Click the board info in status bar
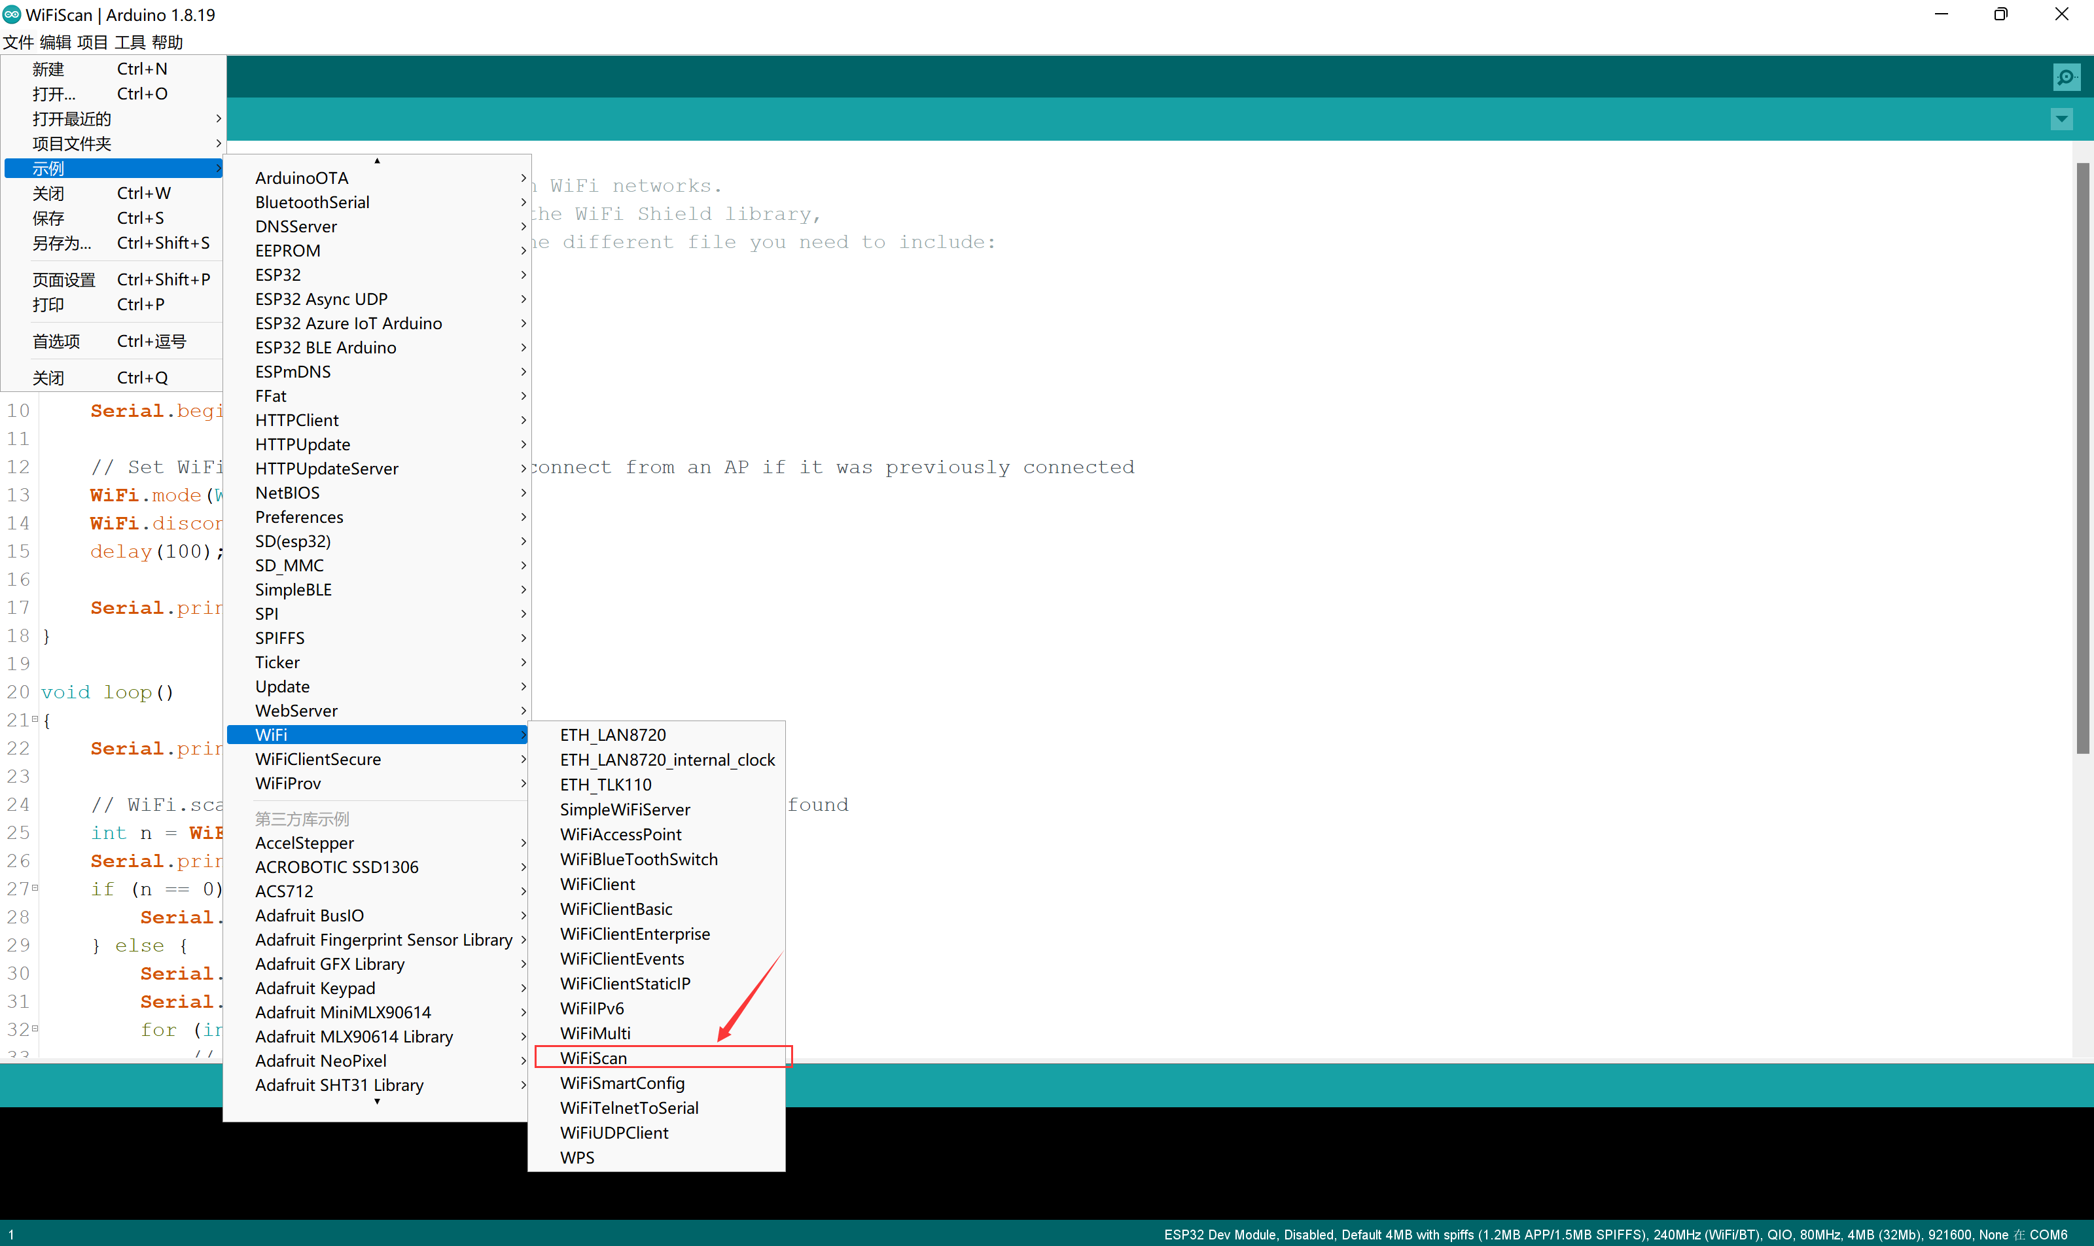2094x1246 pixels. tap(1614, 1234)
